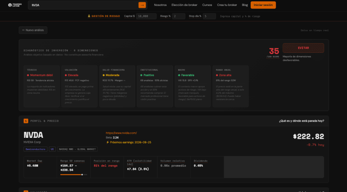Open Elección de broker page
The height and width of the screenshot is (192, 347).
184,5
